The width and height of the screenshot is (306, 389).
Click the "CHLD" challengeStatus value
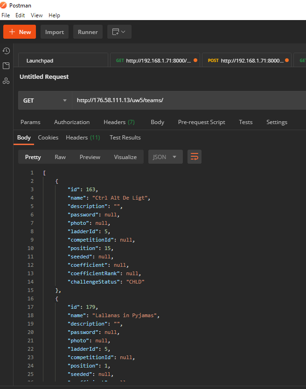point(135,282)
